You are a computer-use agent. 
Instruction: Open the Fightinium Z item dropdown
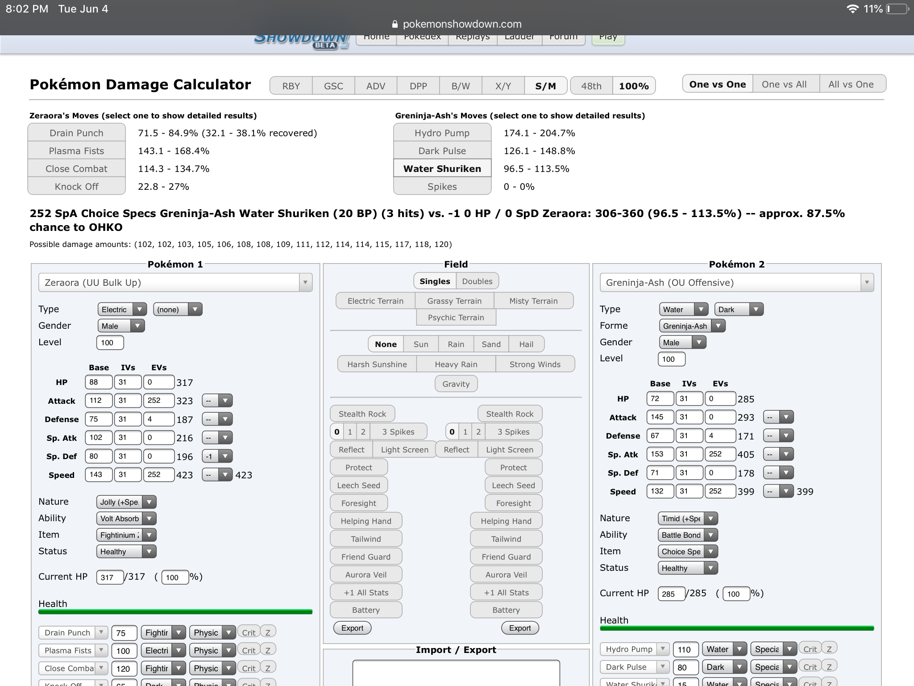tap(126, 535)
